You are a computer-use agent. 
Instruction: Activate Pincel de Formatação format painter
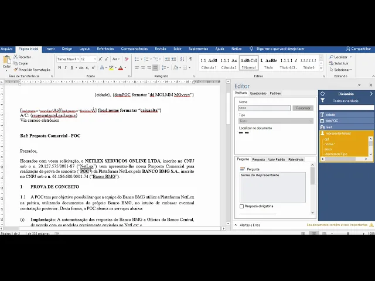point(32,70)
